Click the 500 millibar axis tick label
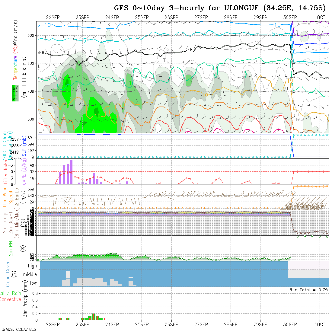Viewport: 332px width, 332px height. pyautogui.click(x=31, y=36)
